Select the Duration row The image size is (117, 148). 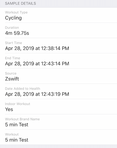(58, 30)
